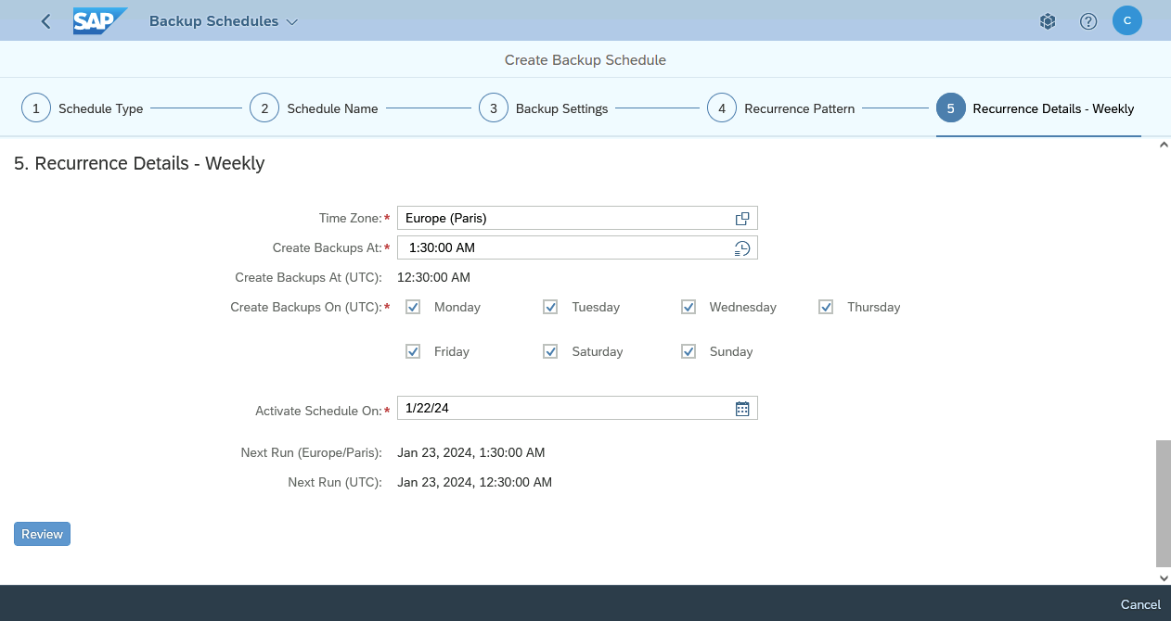Open the user avatar menu

coord(1126,20)
